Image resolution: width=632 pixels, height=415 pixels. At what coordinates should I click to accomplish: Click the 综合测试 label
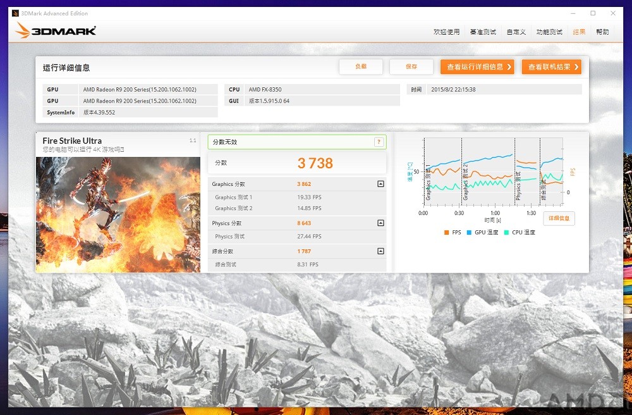click(x=226, y=264)
